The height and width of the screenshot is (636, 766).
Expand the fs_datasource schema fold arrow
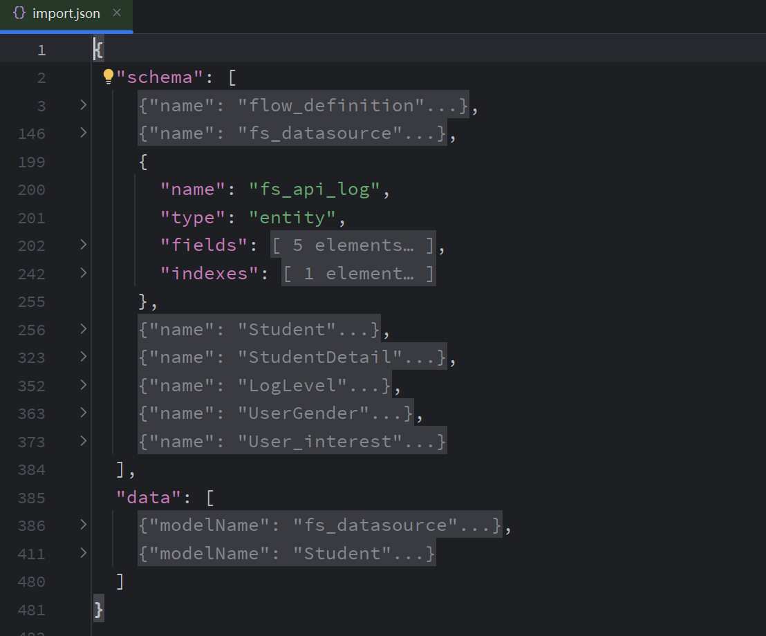[83, 133]
